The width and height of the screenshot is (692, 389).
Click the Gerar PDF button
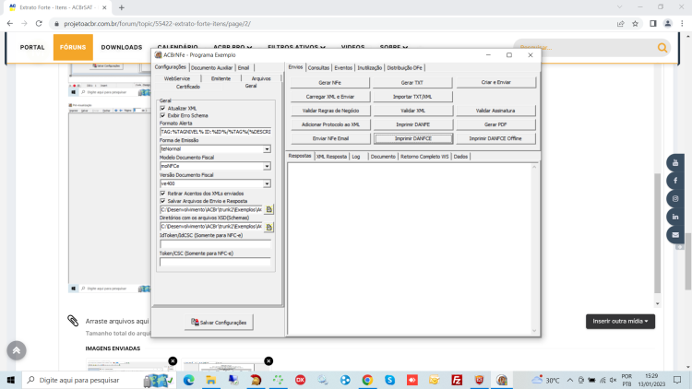(495, 124)
